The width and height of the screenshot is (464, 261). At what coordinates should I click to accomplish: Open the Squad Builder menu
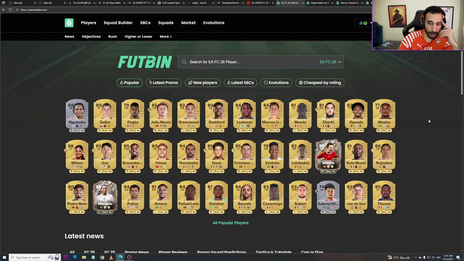(118, 23)
